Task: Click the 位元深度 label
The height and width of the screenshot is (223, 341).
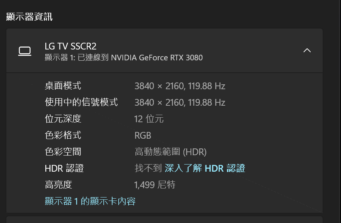Action: [63, 119]
